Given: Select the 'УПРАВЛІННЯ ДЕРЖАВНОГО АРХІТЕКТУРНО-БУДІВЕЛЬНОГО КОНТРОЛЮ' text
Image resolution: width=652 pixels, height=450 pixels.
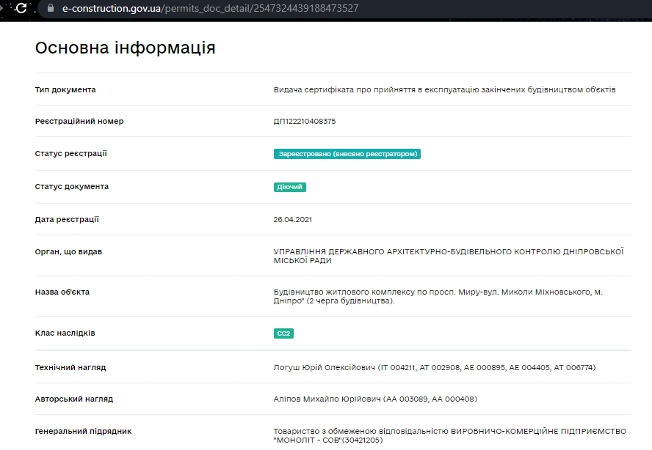Looking at the screenshot, I should (x=449, y=256).
